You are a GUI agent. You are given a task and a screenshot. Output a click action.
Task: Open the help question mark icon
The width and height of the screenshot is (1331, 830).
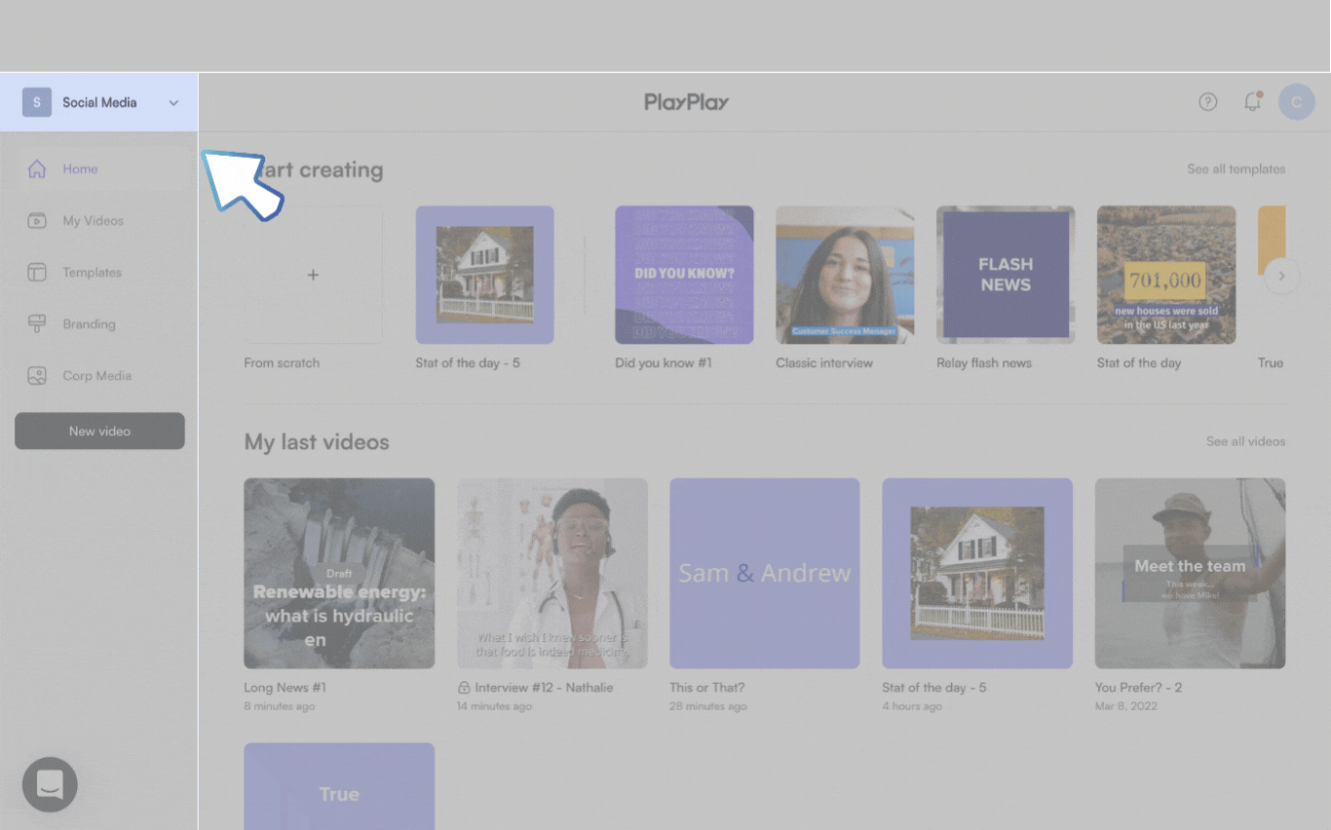point(1208,101)
